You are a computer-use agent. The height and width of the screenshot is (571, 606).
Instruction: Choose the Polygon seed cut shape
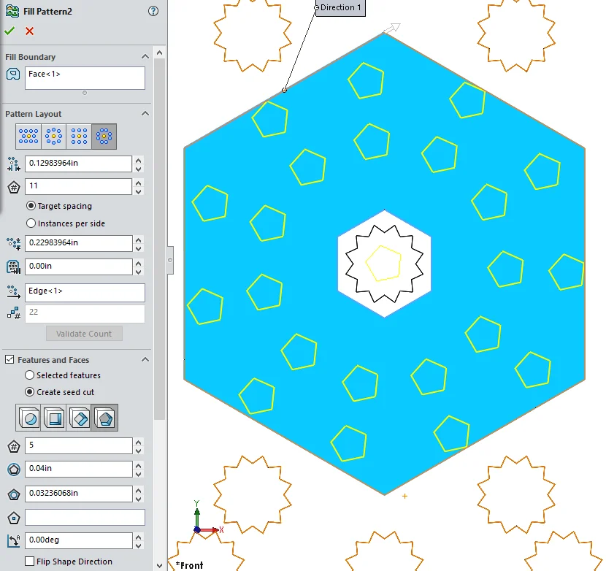point(104,418)
